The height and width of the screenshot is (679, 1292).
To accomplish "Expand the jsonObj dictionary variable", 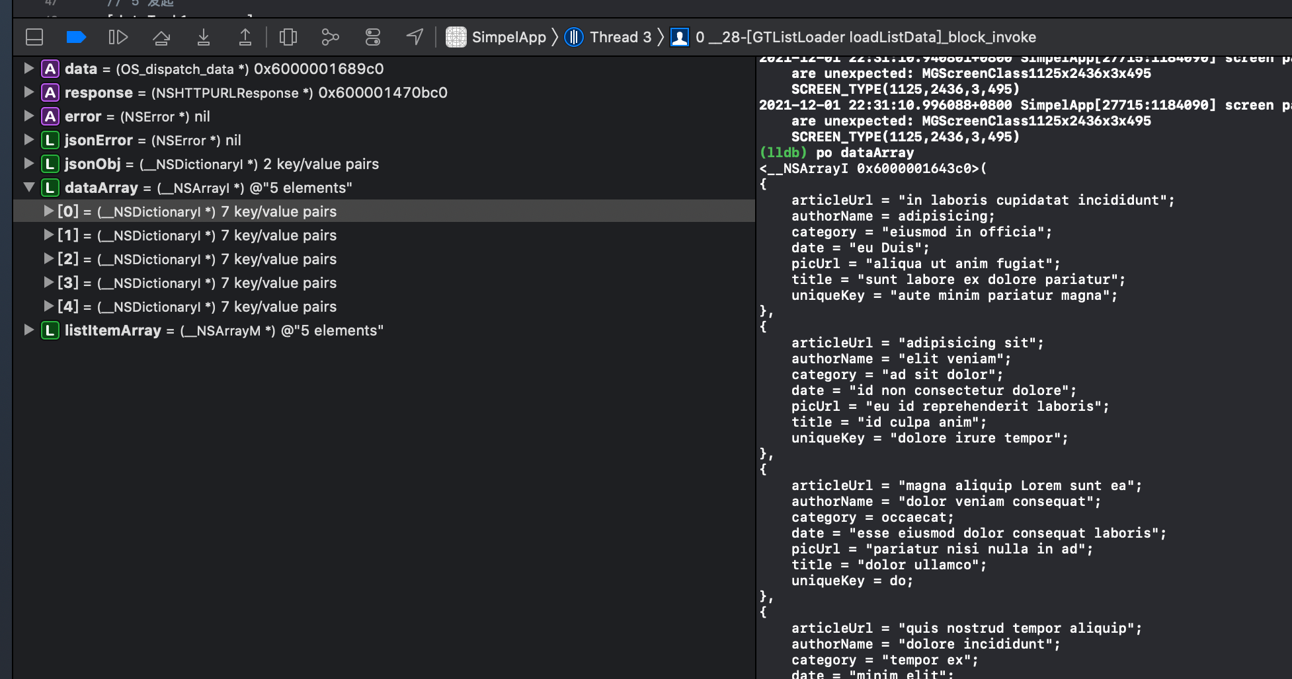I will pos(28,163).
